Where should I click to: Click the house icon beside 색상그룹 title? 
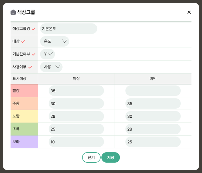click(x=13, y=12)
